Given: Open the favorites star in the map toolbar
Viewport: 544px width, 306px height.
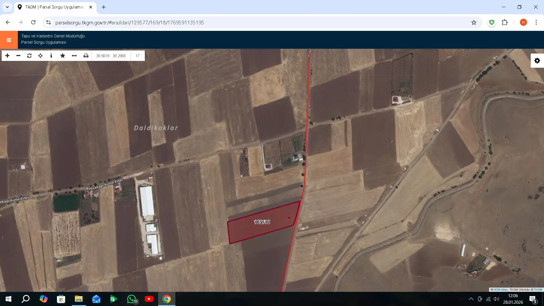Looking at the screenshot, I should pyautogui.click(x=63, y=56).
